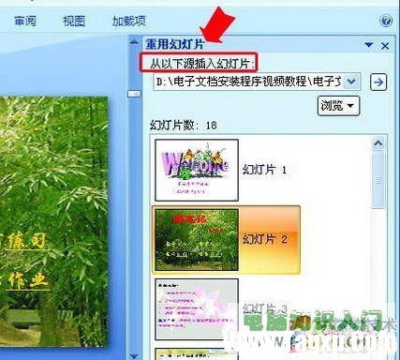Expand the source path dropdown list

click(x=351, y=82)
